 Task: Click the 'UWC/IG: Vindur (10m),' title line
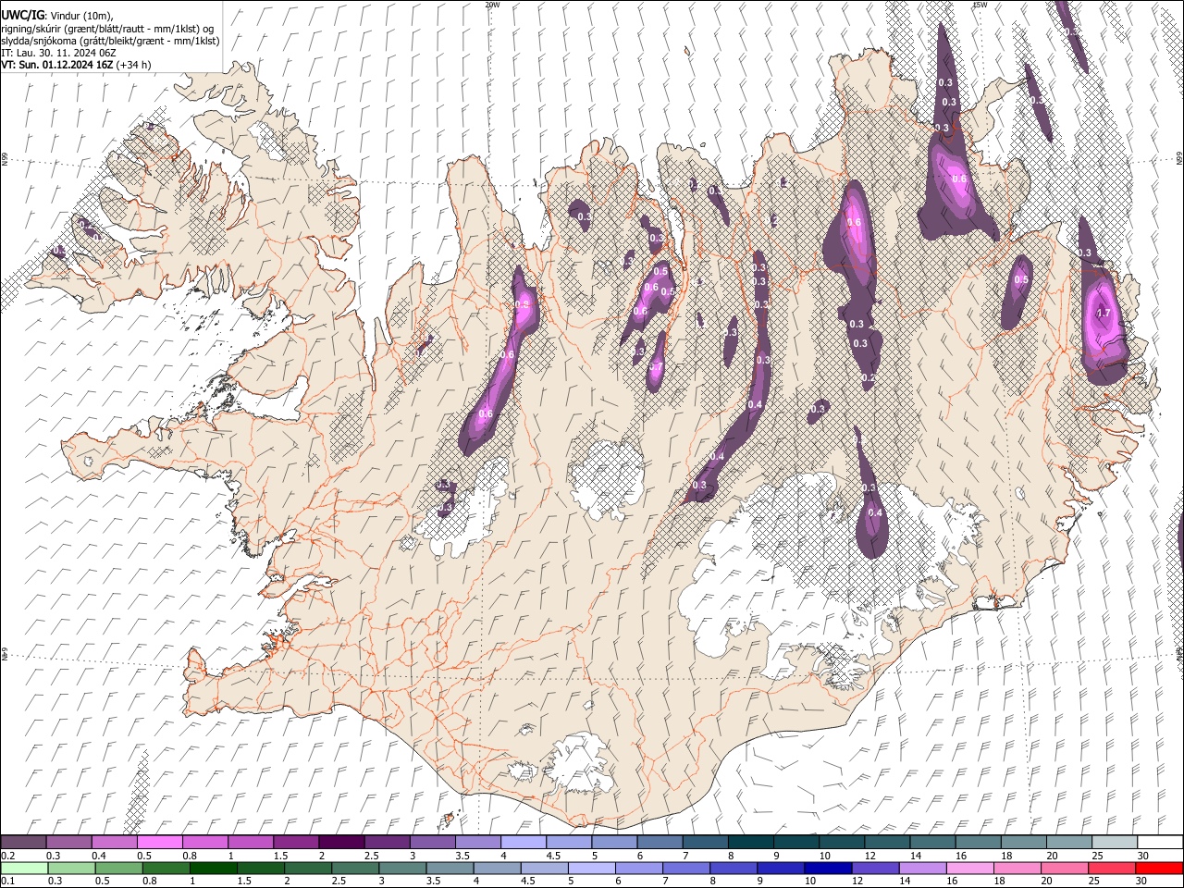coord(56,16)
